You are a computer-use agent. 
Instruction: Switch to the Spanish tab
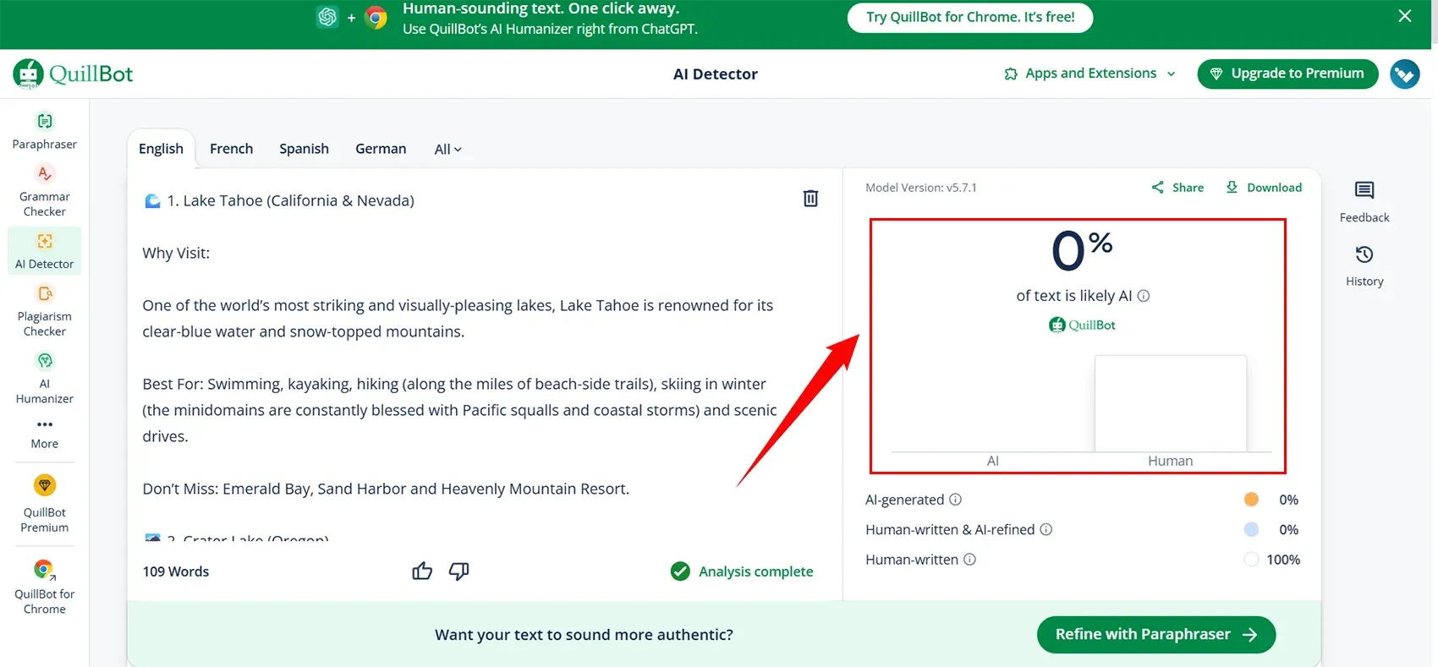(304, 149)
